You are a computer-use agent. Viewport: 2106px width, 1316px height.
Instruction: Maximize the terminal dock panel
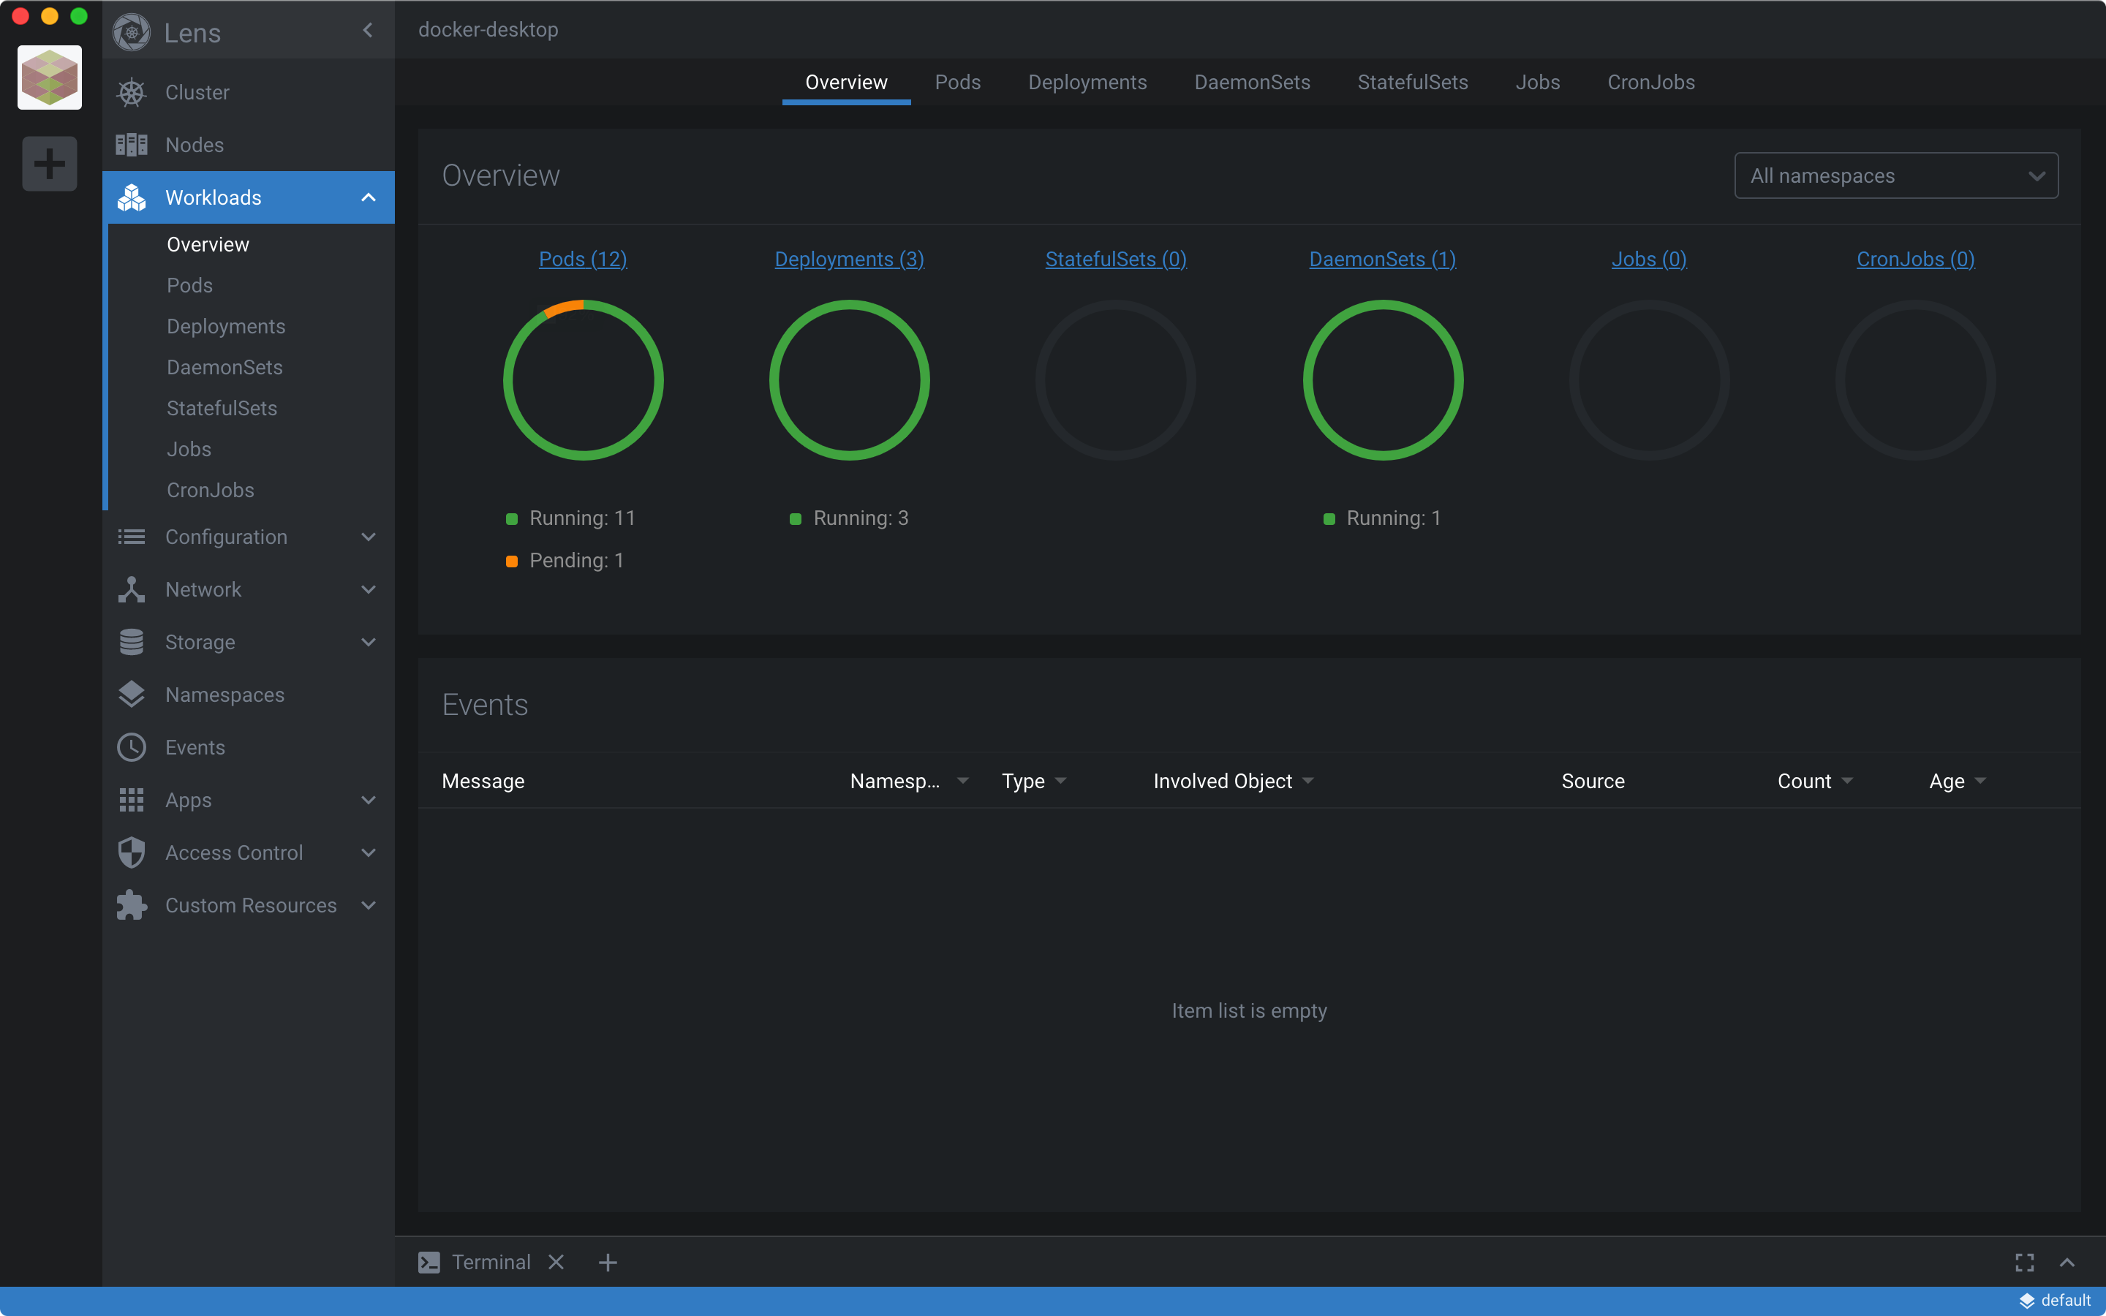(x=2024, y=1262)
